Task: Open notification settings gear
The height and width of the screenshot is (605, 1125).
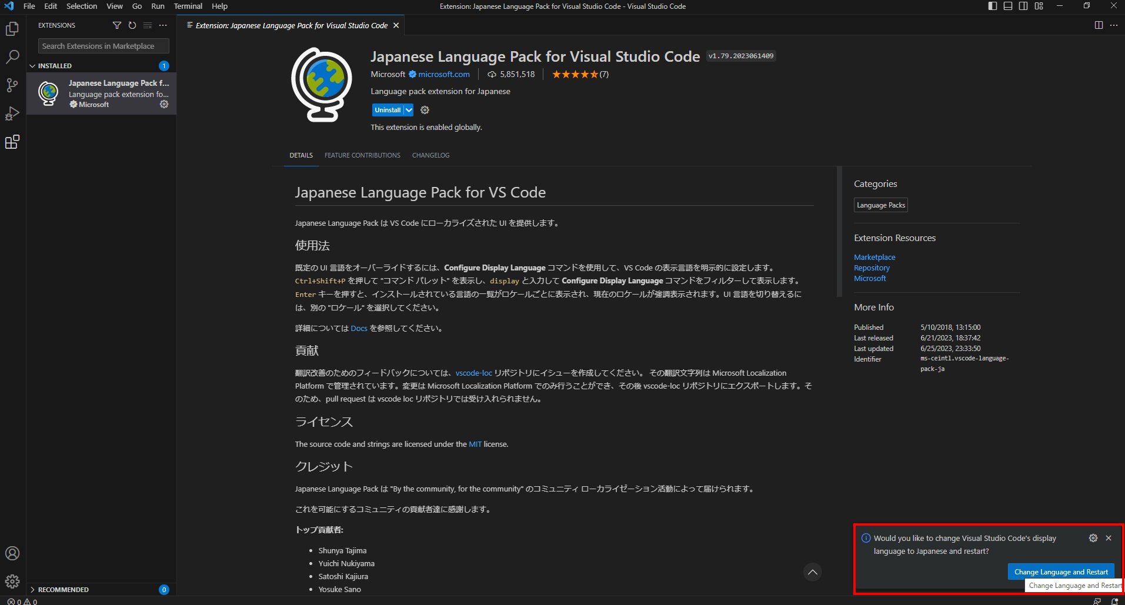Action: click(x=1093, y=538)
